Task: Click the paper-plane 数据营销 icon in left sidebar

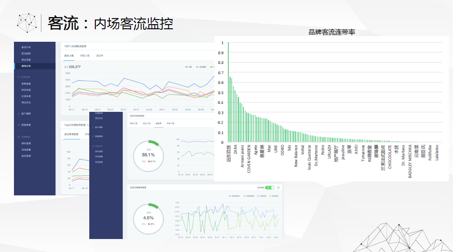Action: (19, 125)
